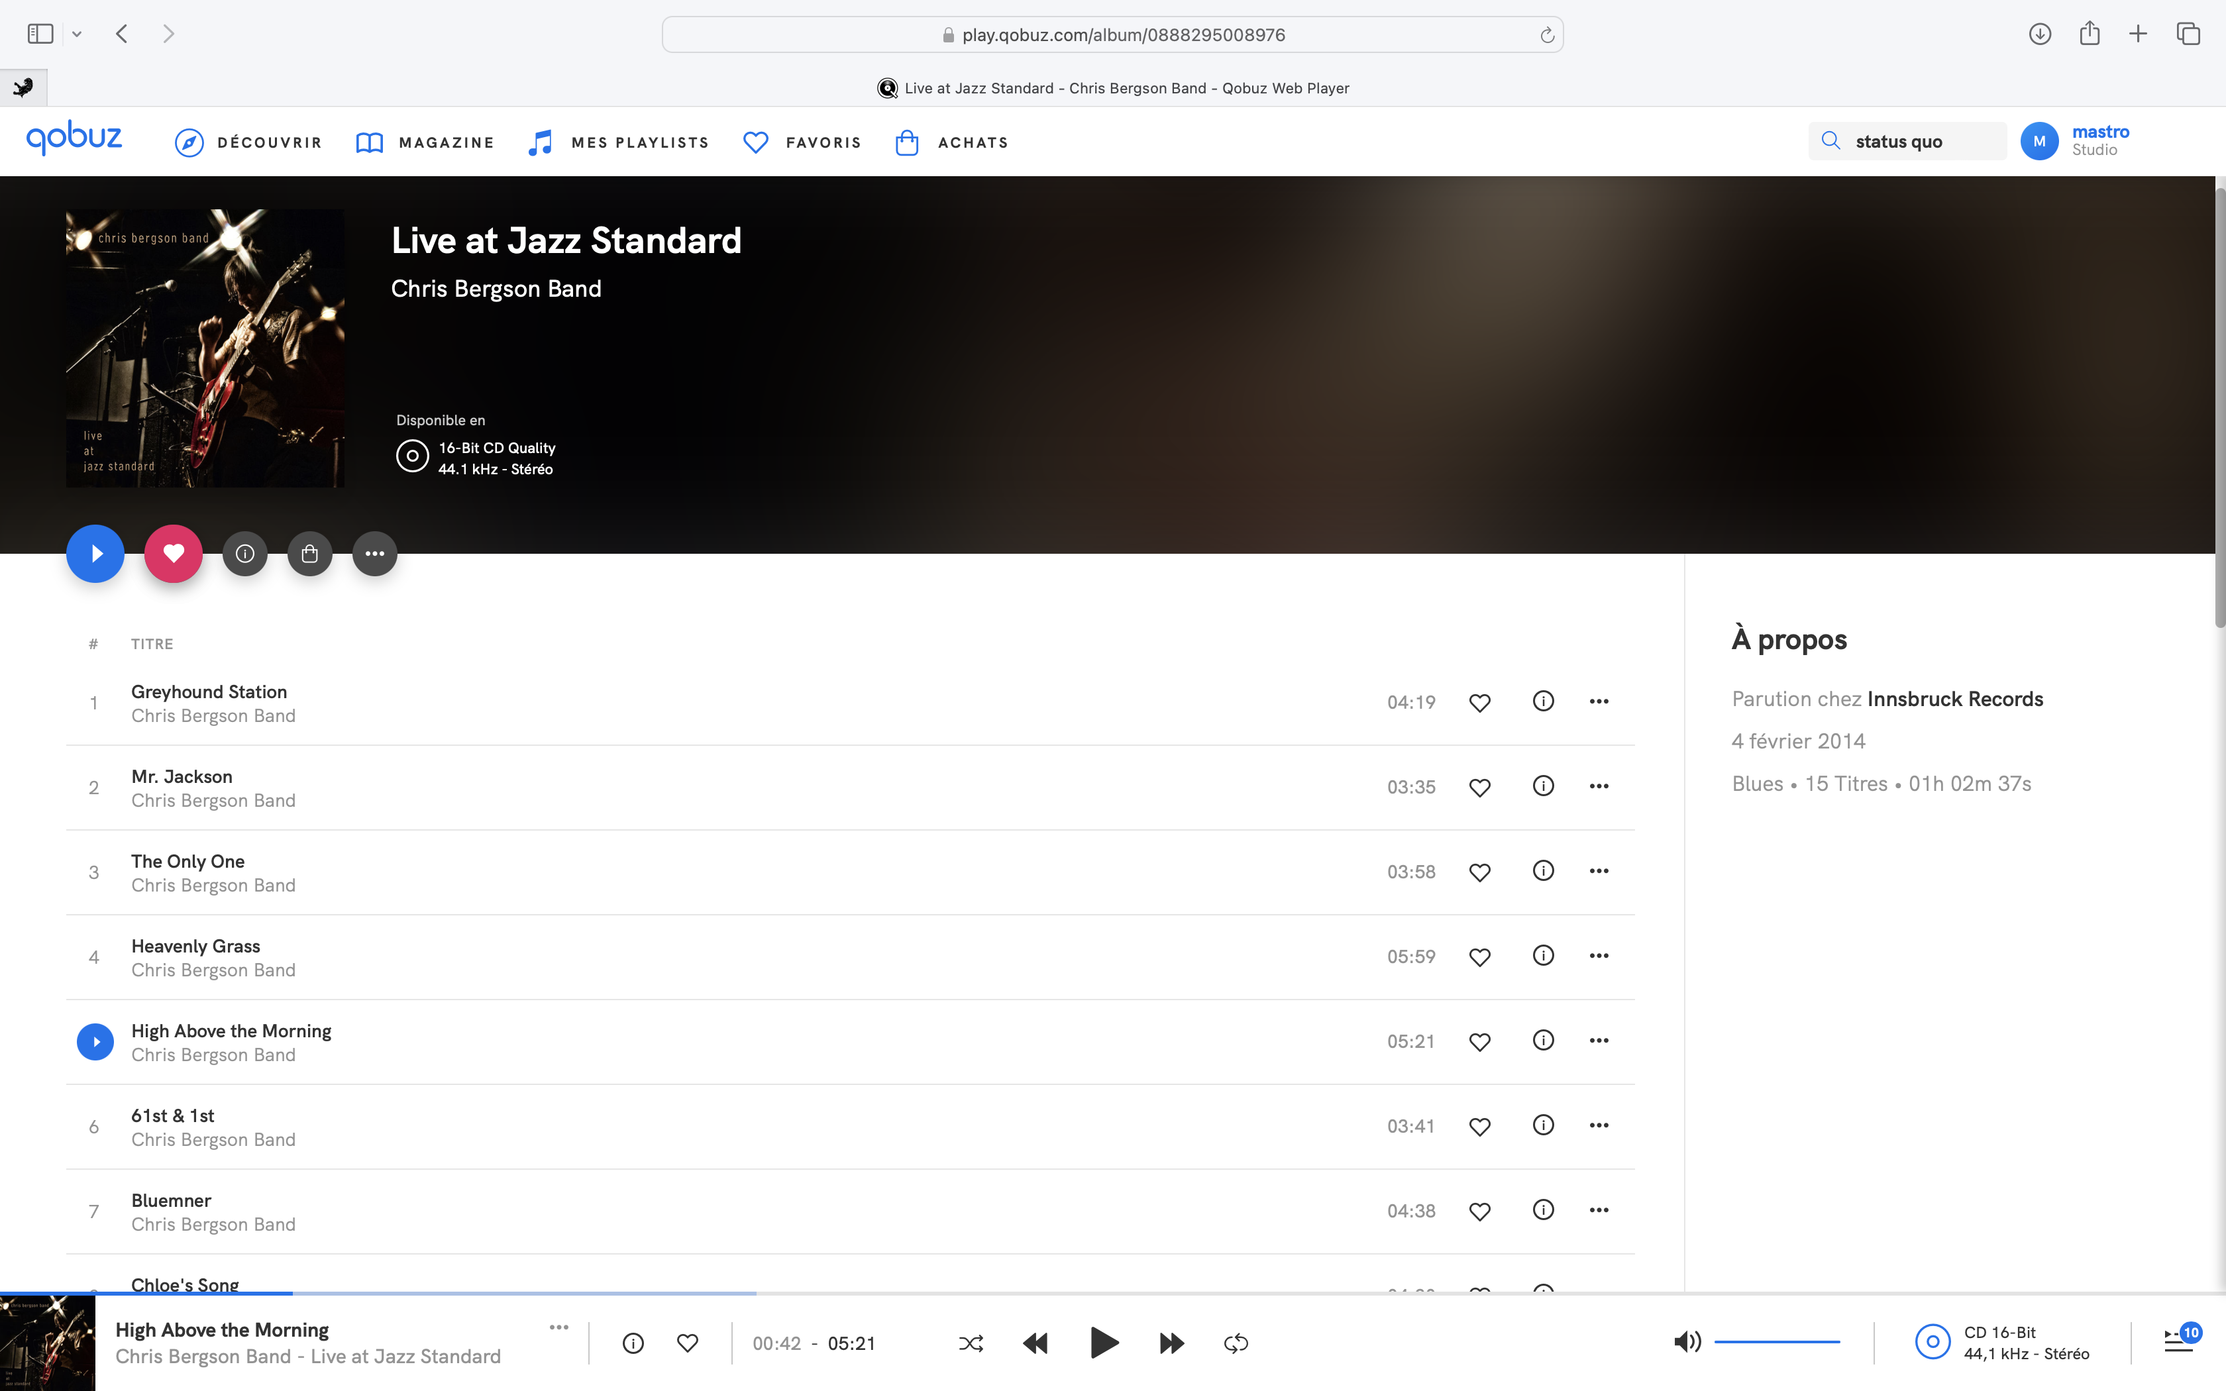The height and width of the screenshot is (1391, 2226).
Task: Show info for The Only One
Action: coord(1542,870)
